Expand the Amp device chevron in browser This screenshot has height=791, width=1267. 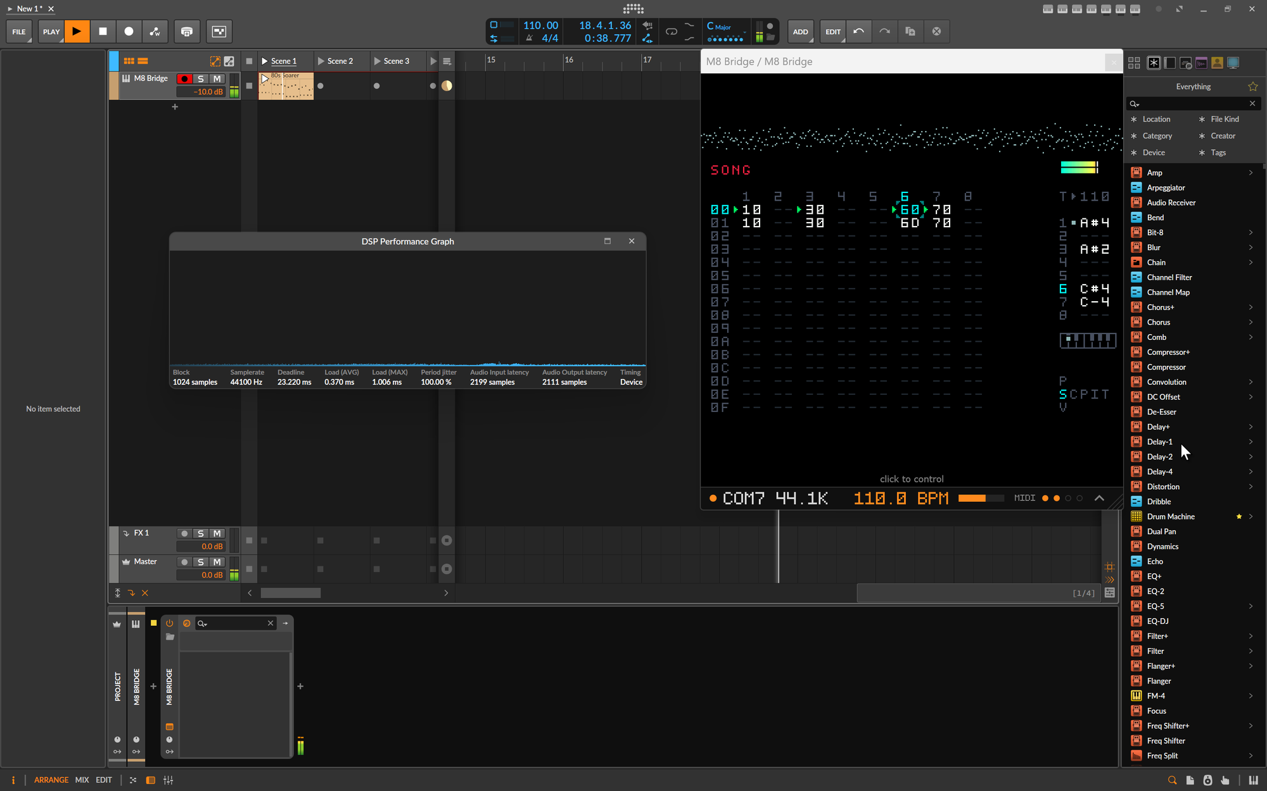[1251, 173]
